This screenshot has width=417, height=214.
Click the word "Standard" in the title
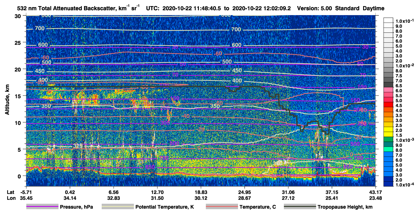coord(348,8)
